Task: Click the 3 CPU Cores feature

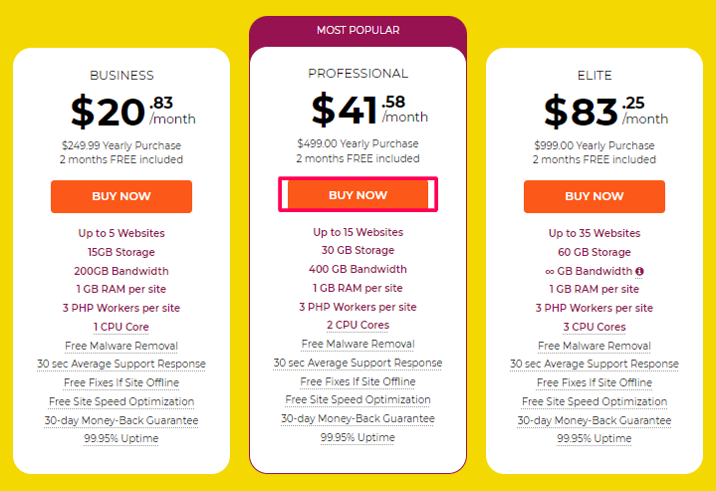Action: point(595,327)
